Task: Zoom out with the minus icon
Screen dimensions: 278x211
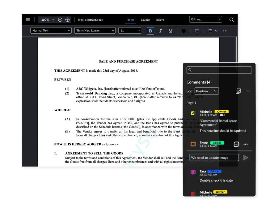Action: pyautogui.click(x=60, y=20)
